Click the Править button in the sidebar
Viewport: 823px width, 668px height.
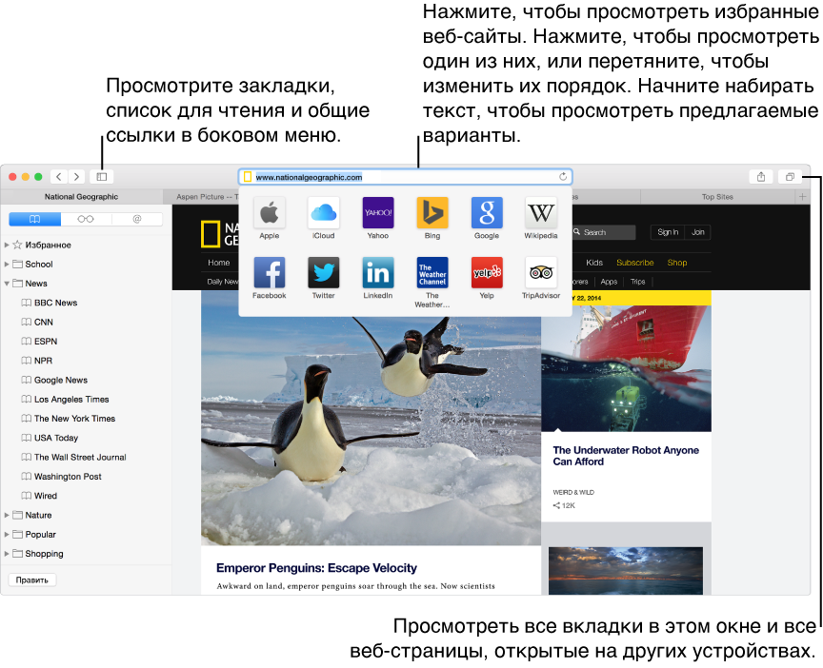(x=32, y=580)
